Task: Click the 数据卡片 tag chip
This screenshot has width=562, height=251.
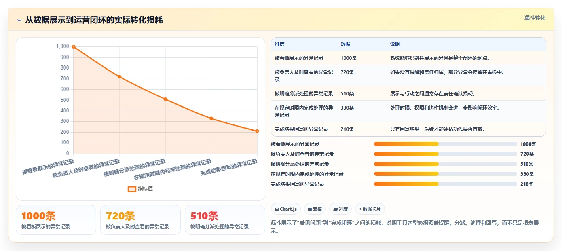Action: tap(370, 209)
